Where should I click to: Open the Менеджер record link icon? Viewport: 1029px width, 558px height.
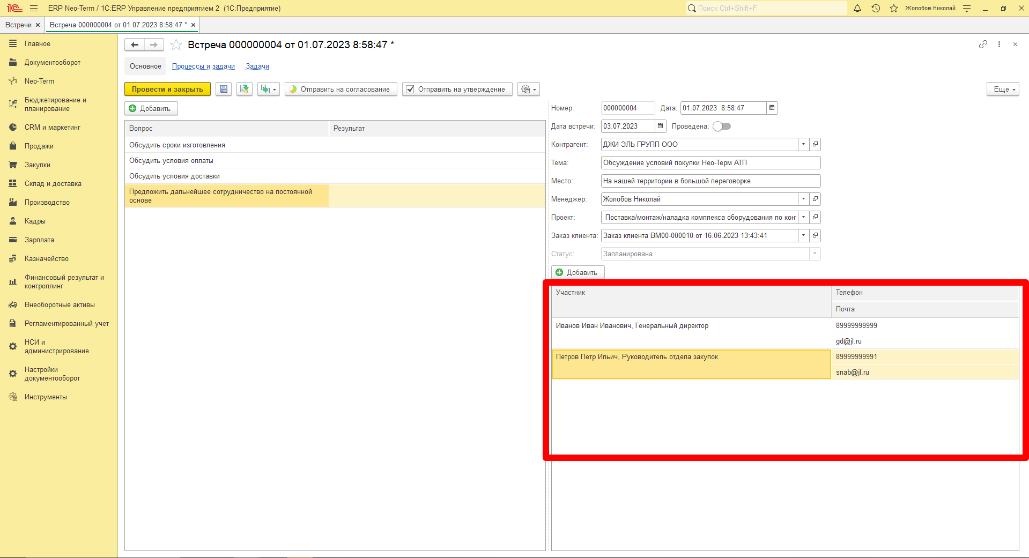click(x=815, y=199)
